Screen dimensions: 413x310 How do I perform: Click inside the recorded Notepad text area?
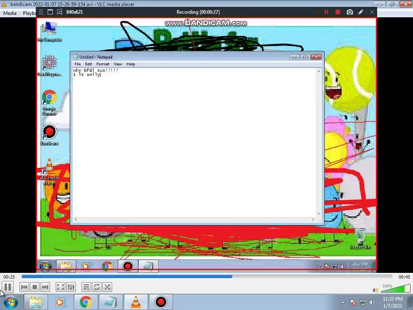(194, 142)
